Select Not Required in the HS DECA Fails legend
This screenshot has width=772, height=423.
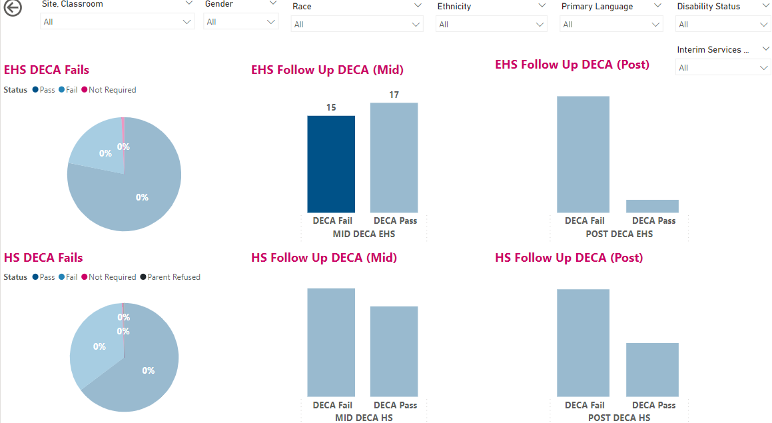[x=109, y=276]
